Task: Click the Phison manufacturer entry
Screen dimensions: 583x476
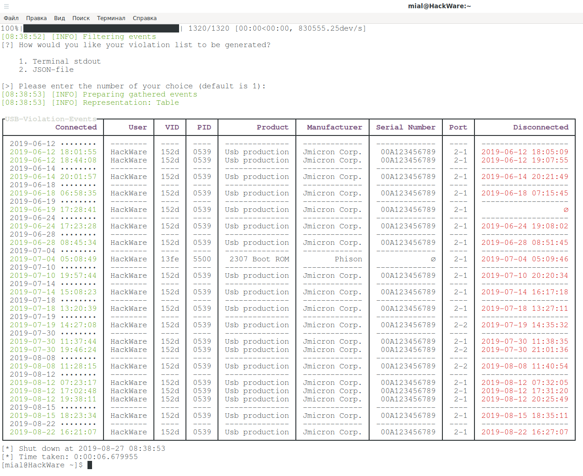Action: click(x=348, y=260)
